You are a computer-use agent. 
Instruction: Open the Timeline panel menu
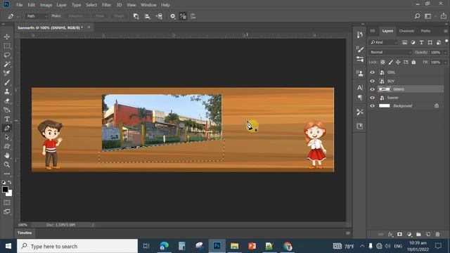[x=348, y=233]
